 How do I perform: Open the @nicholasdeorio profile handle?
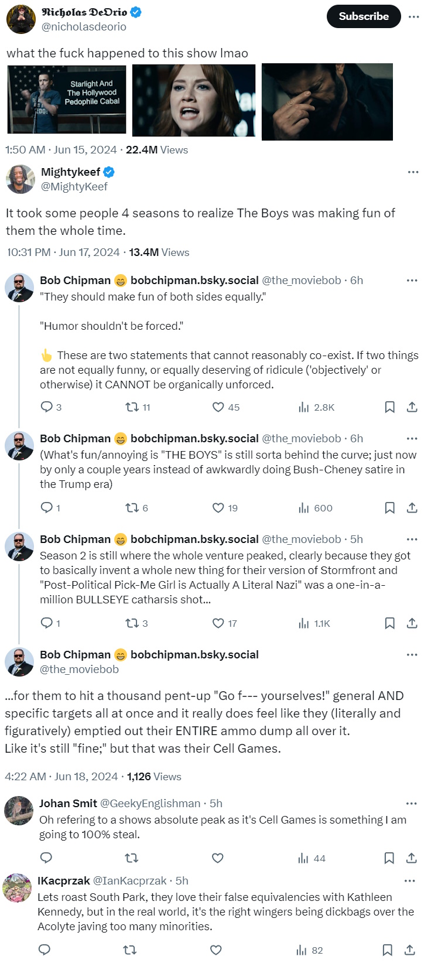[x=83, y=26]
